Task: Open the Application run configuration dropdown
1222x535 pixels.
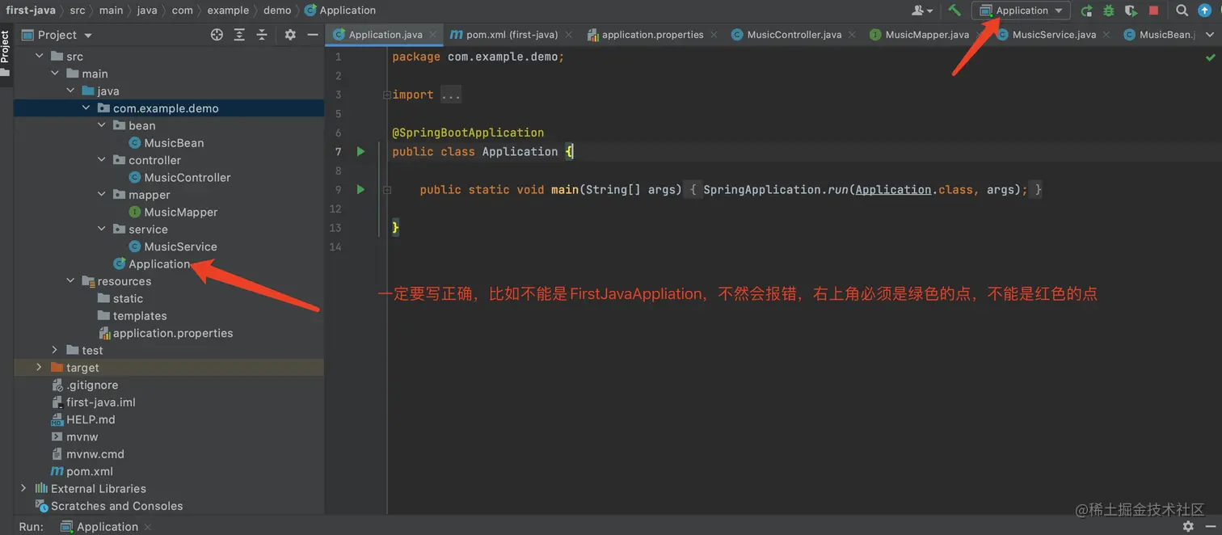Action: tap(1022, 11)
